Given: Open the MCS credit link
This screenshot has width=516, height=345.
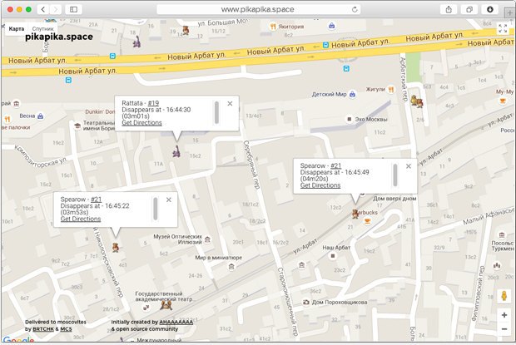Looking at the screenshot, I should pos(66,329).
